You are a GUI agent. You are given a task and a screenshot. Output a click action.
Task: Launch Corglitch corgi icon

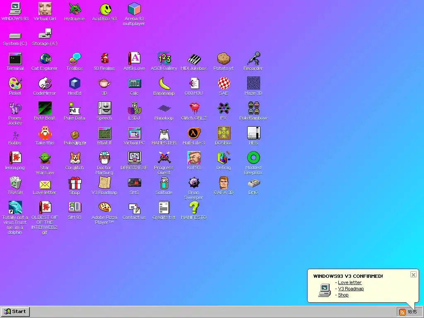point(75,158)
